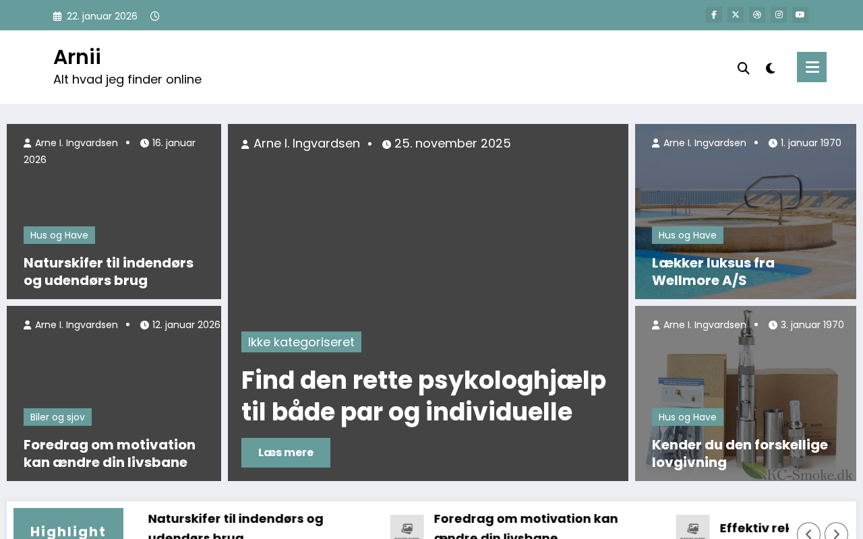863x539 pixels.
Task: Open "Hus og Have" category on lovgivning card
Action: 688,417
